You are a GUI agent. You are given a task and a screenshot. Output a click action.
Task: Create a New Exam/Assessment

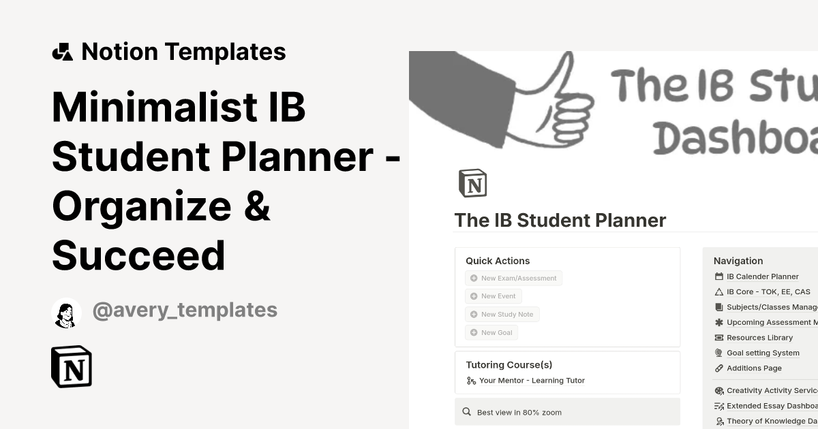point(513,278)
